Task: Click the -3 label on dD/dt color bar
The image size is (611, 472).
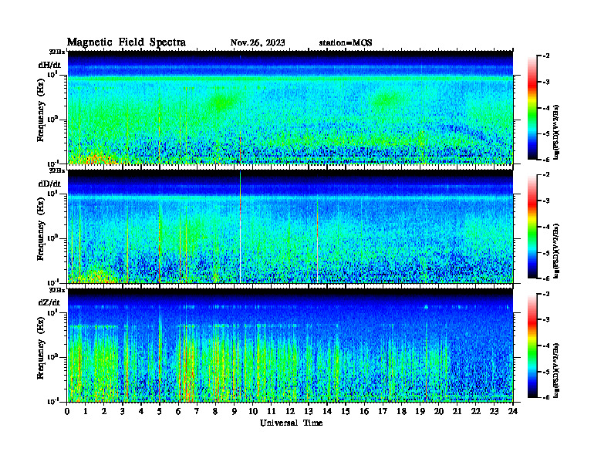Action: [x=547, y=201]
